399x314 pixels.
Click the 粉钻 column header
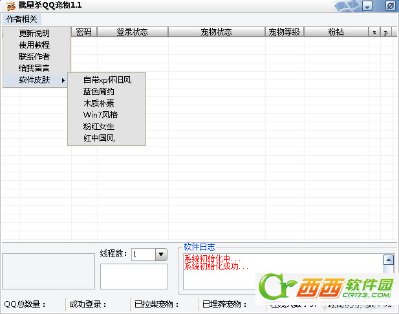pos(336,32)
